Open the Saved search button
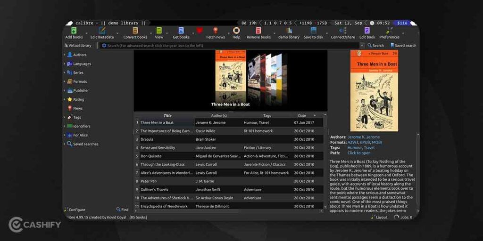 point(403,46)
